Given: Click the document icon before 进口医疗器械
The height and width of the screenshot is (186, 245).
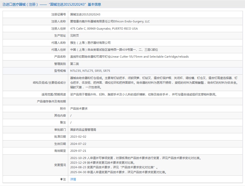Looking at the screenshot, I should point(4,5).
